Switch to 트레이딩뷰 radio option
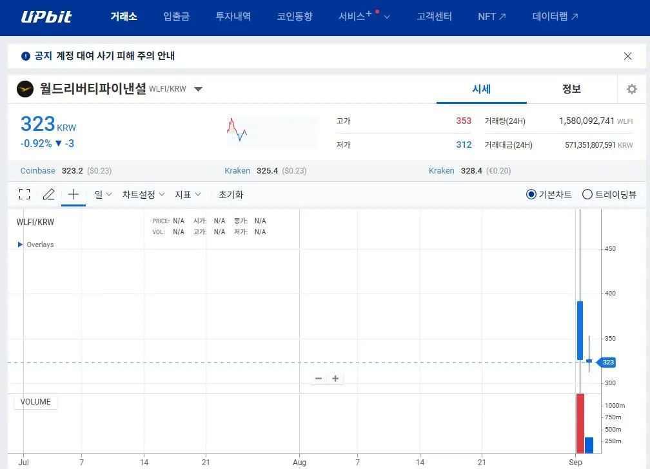 587,194
